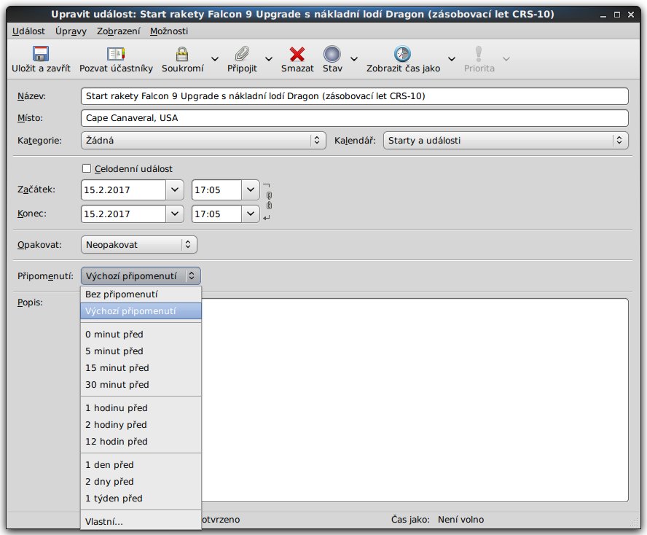This screenshot has height=535, width=647.
Task: Open the Kalendář dropdown Starty a události
Action: click(505, 140)
